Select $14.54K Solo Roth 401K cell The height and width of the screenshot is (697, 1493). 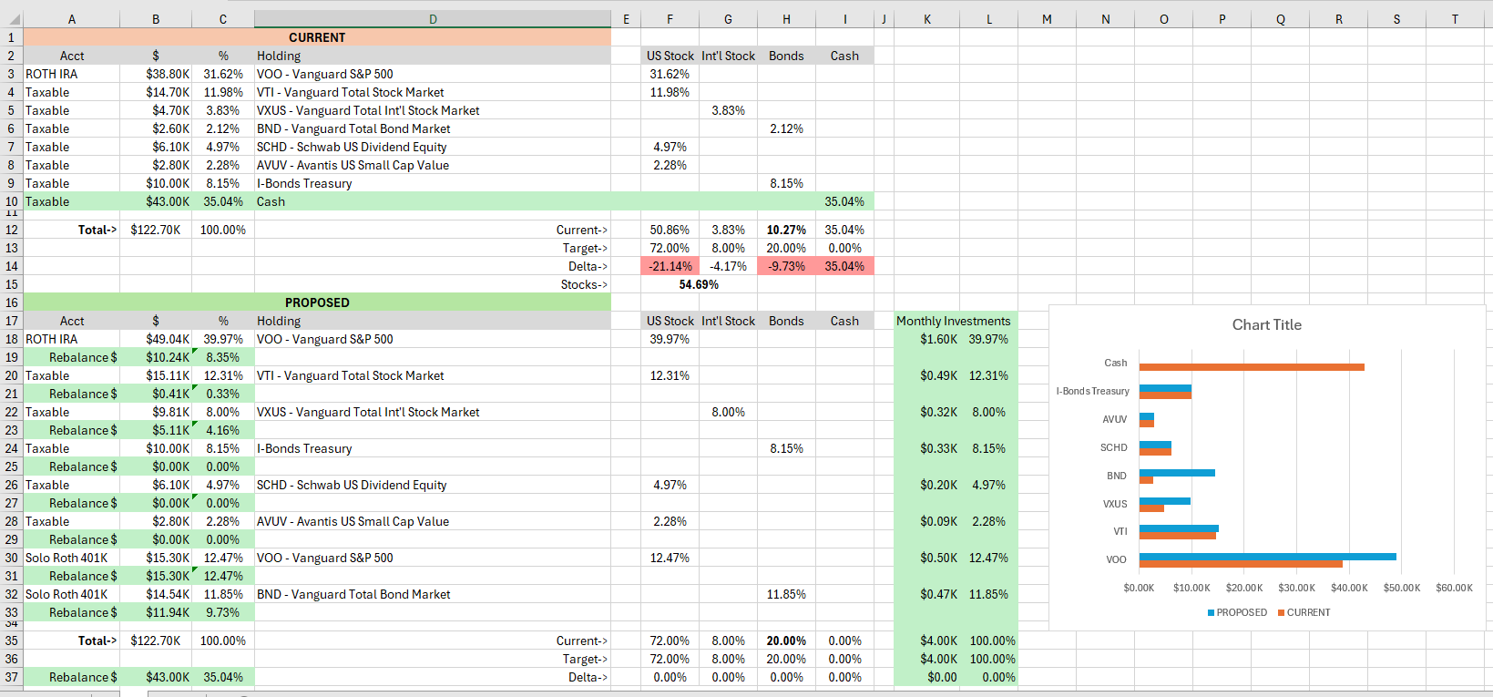(156, 594)
